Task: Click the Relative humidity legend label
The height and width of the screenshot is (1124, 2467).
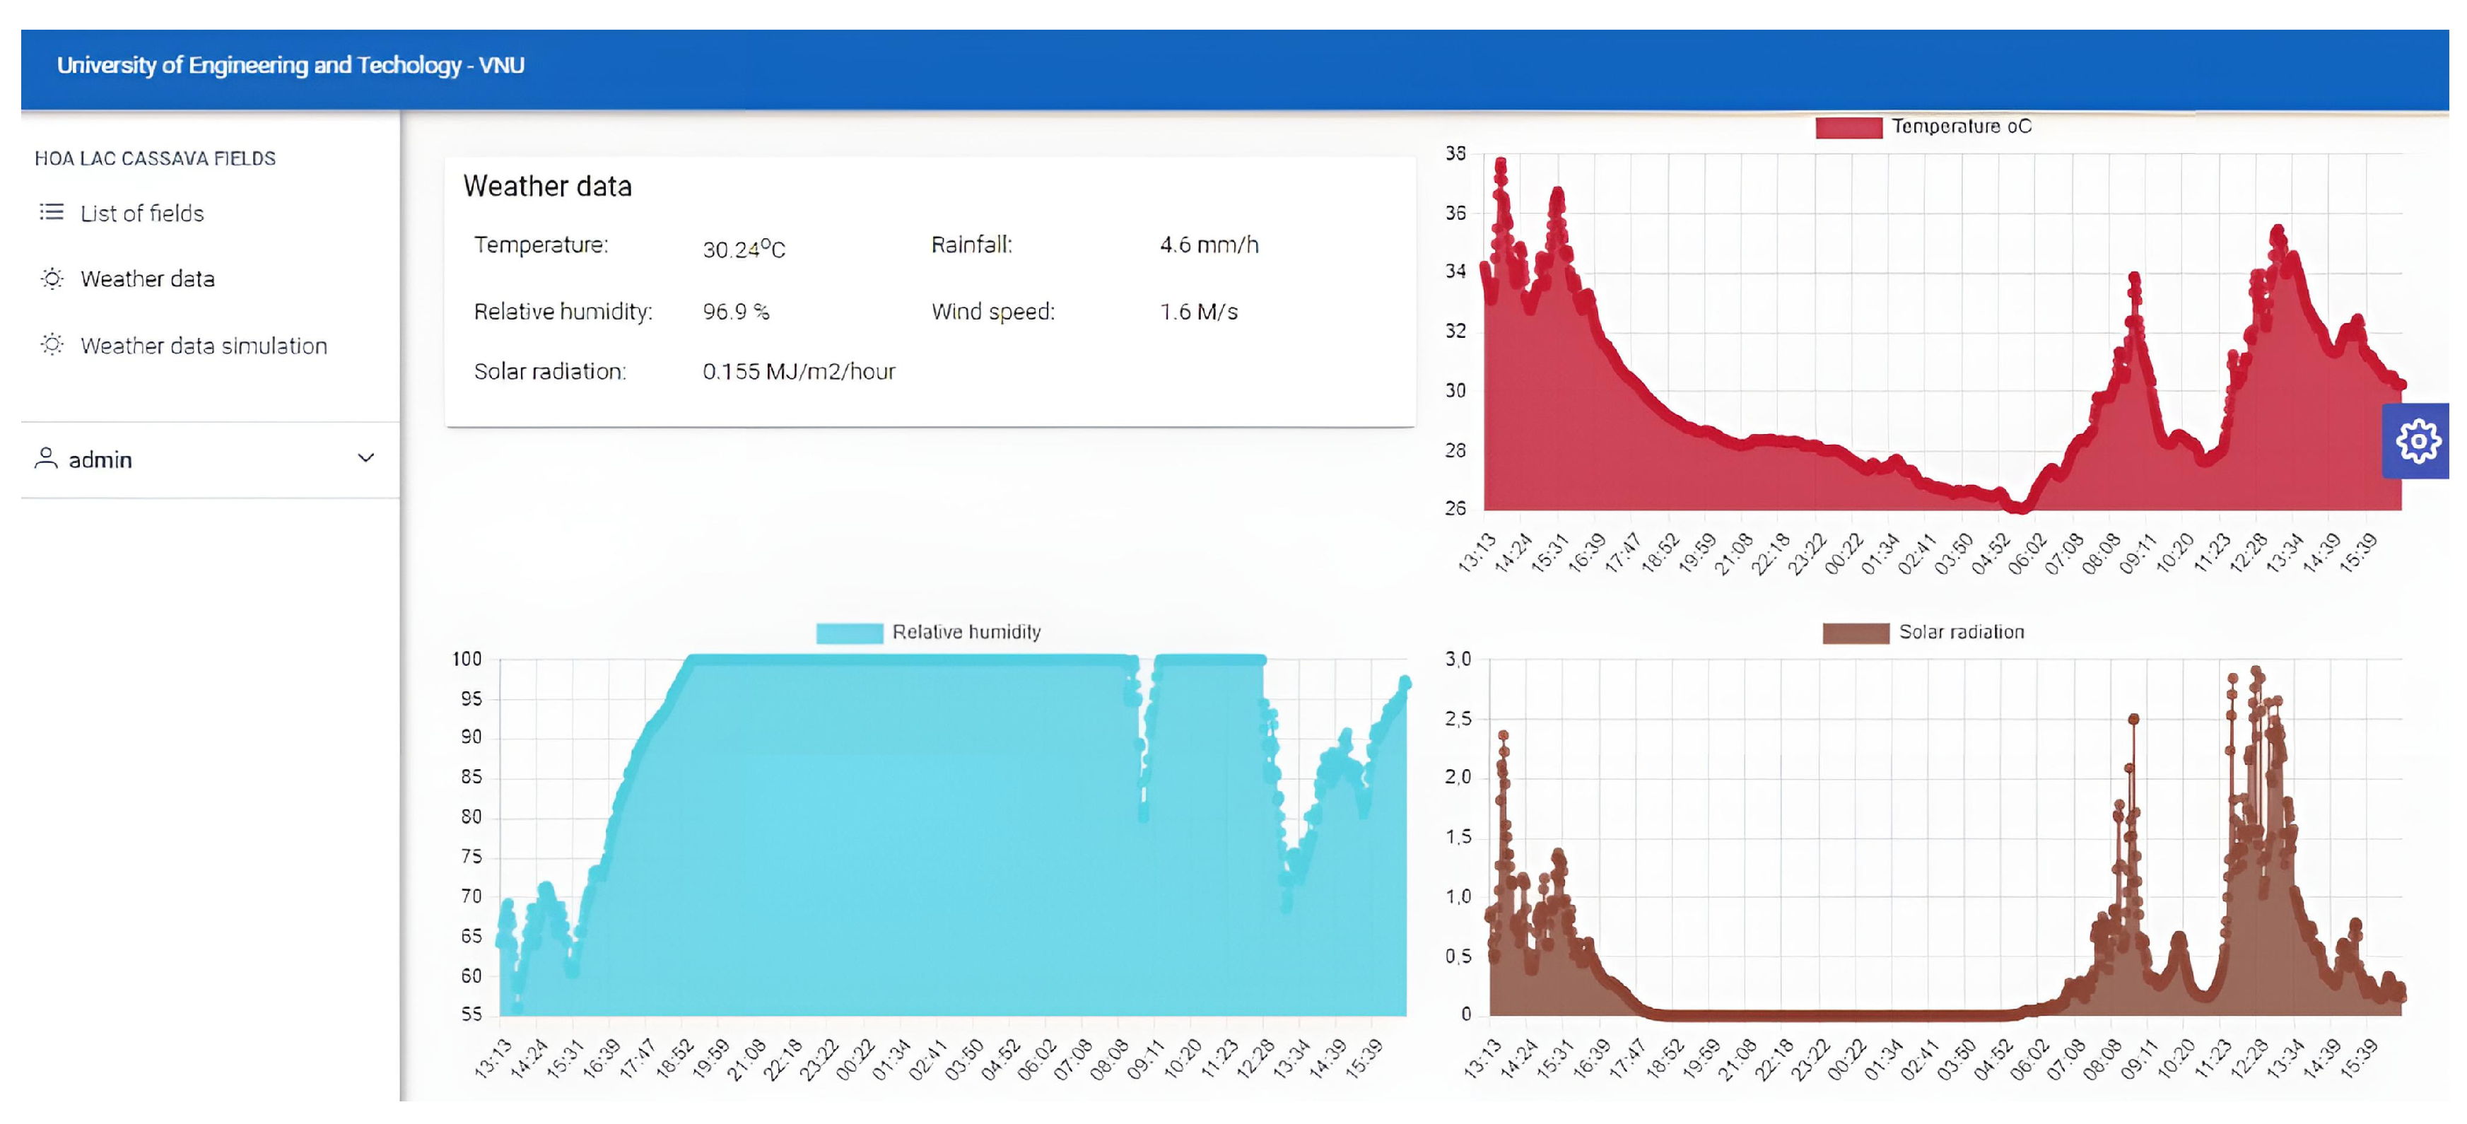Action: pos(966,632)
